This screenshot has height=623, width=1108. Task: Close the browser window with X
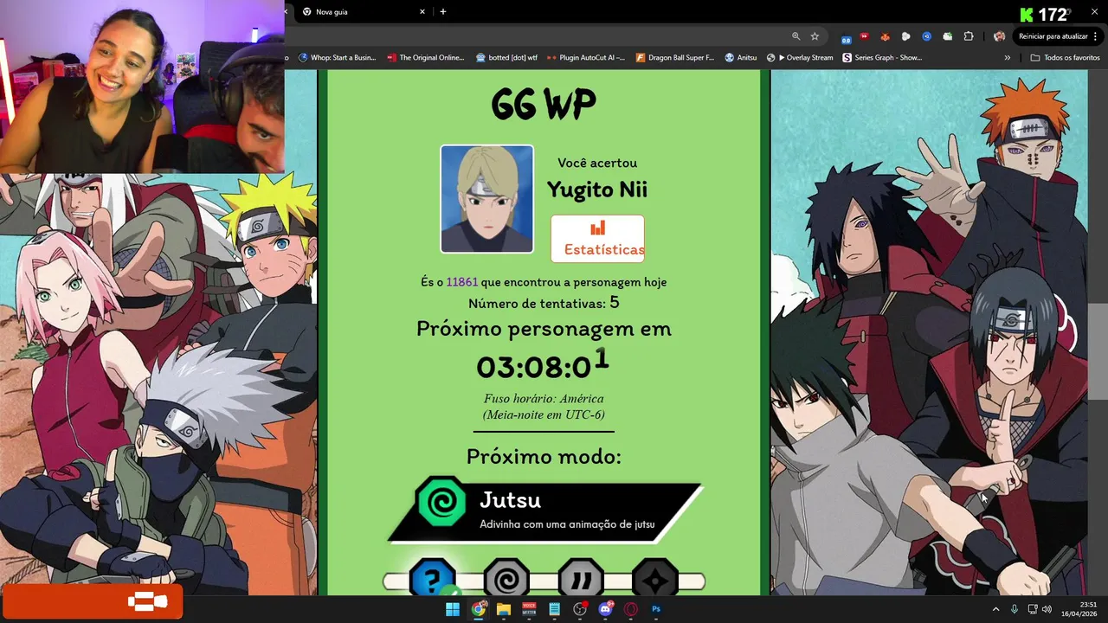[1094, 11]
